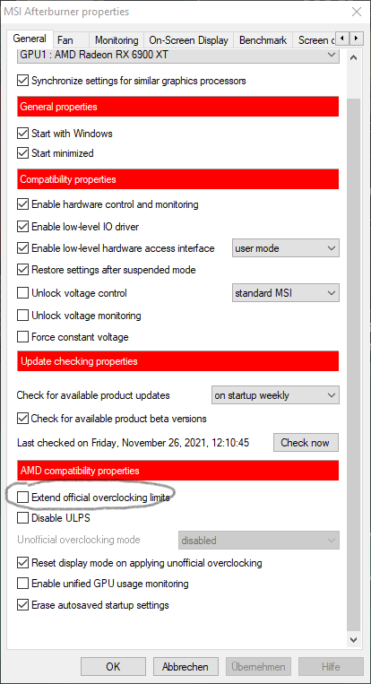Open the GPU1 AMD Radeon selection dropdown
This screenshot has height=684, width=371.
(x=178, y=55)
